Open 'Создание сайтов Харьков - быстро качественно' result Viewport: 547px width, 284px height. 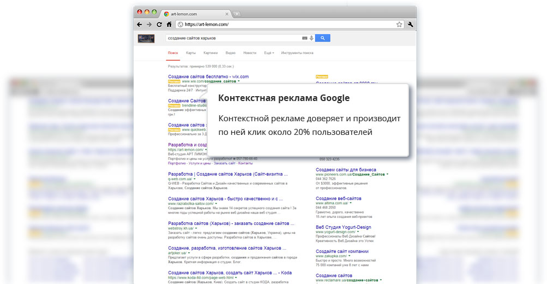[225, 199]
